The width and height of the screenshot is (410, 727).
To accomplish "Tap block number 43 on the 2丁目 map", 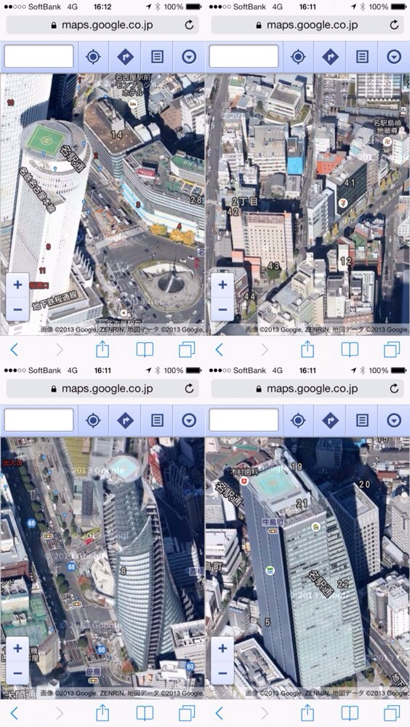I will (x=273, y=266).
